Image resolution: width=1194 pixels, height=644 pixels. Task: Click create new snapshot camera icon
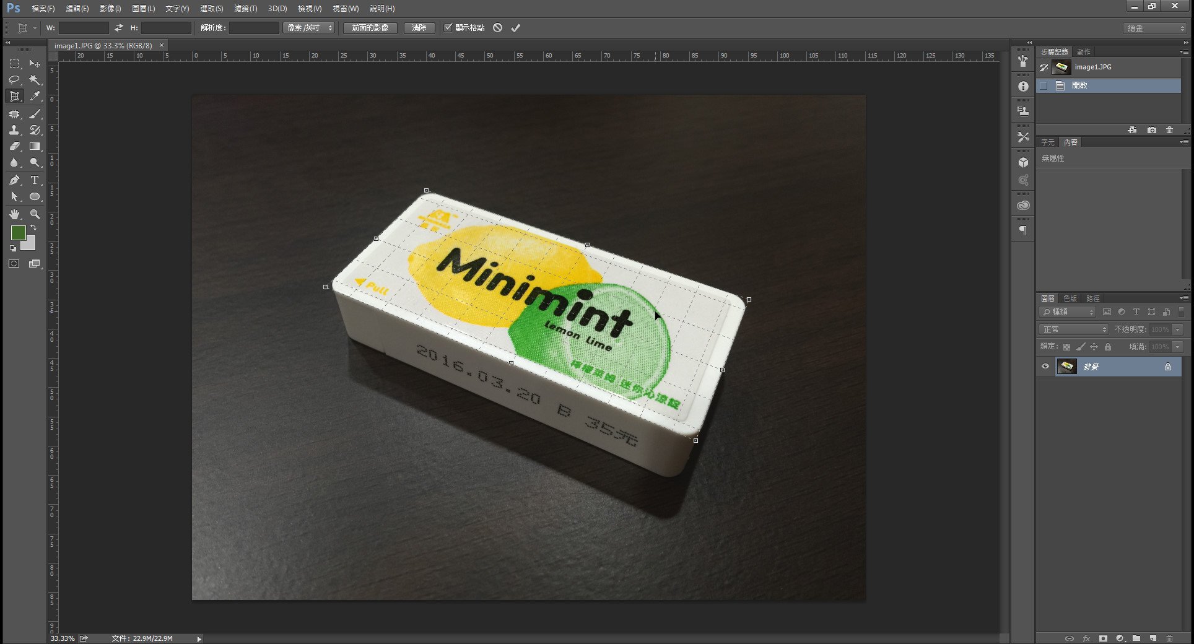tap(1151, 130)
